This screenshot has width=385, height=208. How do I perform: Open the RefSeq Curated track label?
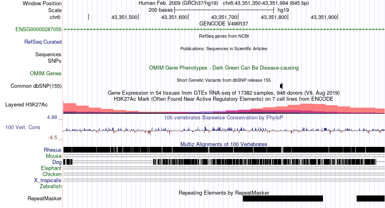tap(43, 42)
